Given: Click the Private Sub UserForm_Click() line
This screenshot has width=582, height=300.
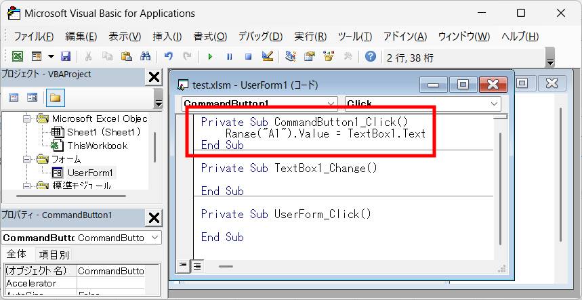Looking at the screenshot, I should pyautogui.click(x=286, y=214).
